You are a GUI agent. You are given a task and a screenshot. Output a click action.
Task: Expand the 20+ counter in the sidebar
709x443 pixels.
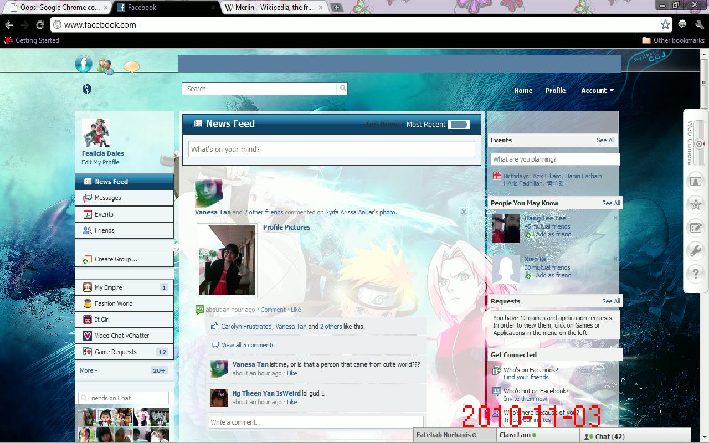(159, 370)
